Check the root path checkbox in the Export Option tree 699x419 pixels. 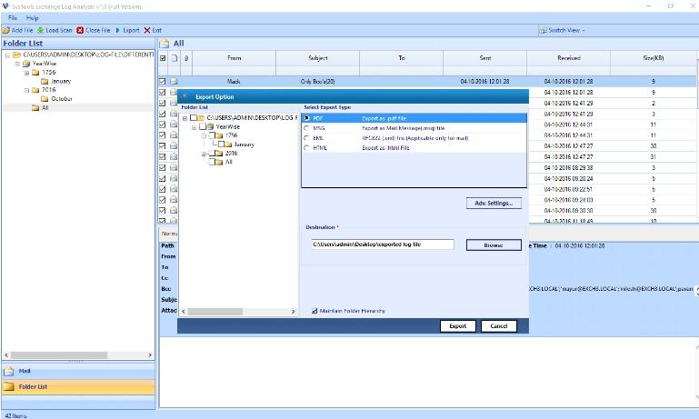(194, 117)
